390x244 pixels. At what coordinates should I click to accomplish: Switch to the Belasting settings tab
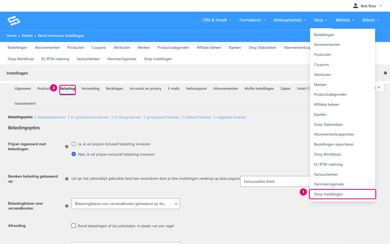coord(67,89)
